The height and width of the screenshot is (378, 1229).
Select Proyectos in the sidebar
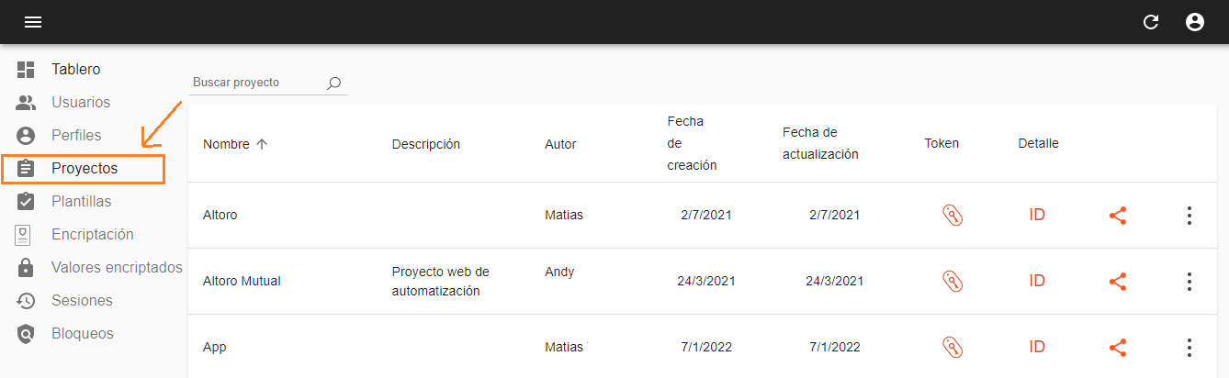[83, 169]
